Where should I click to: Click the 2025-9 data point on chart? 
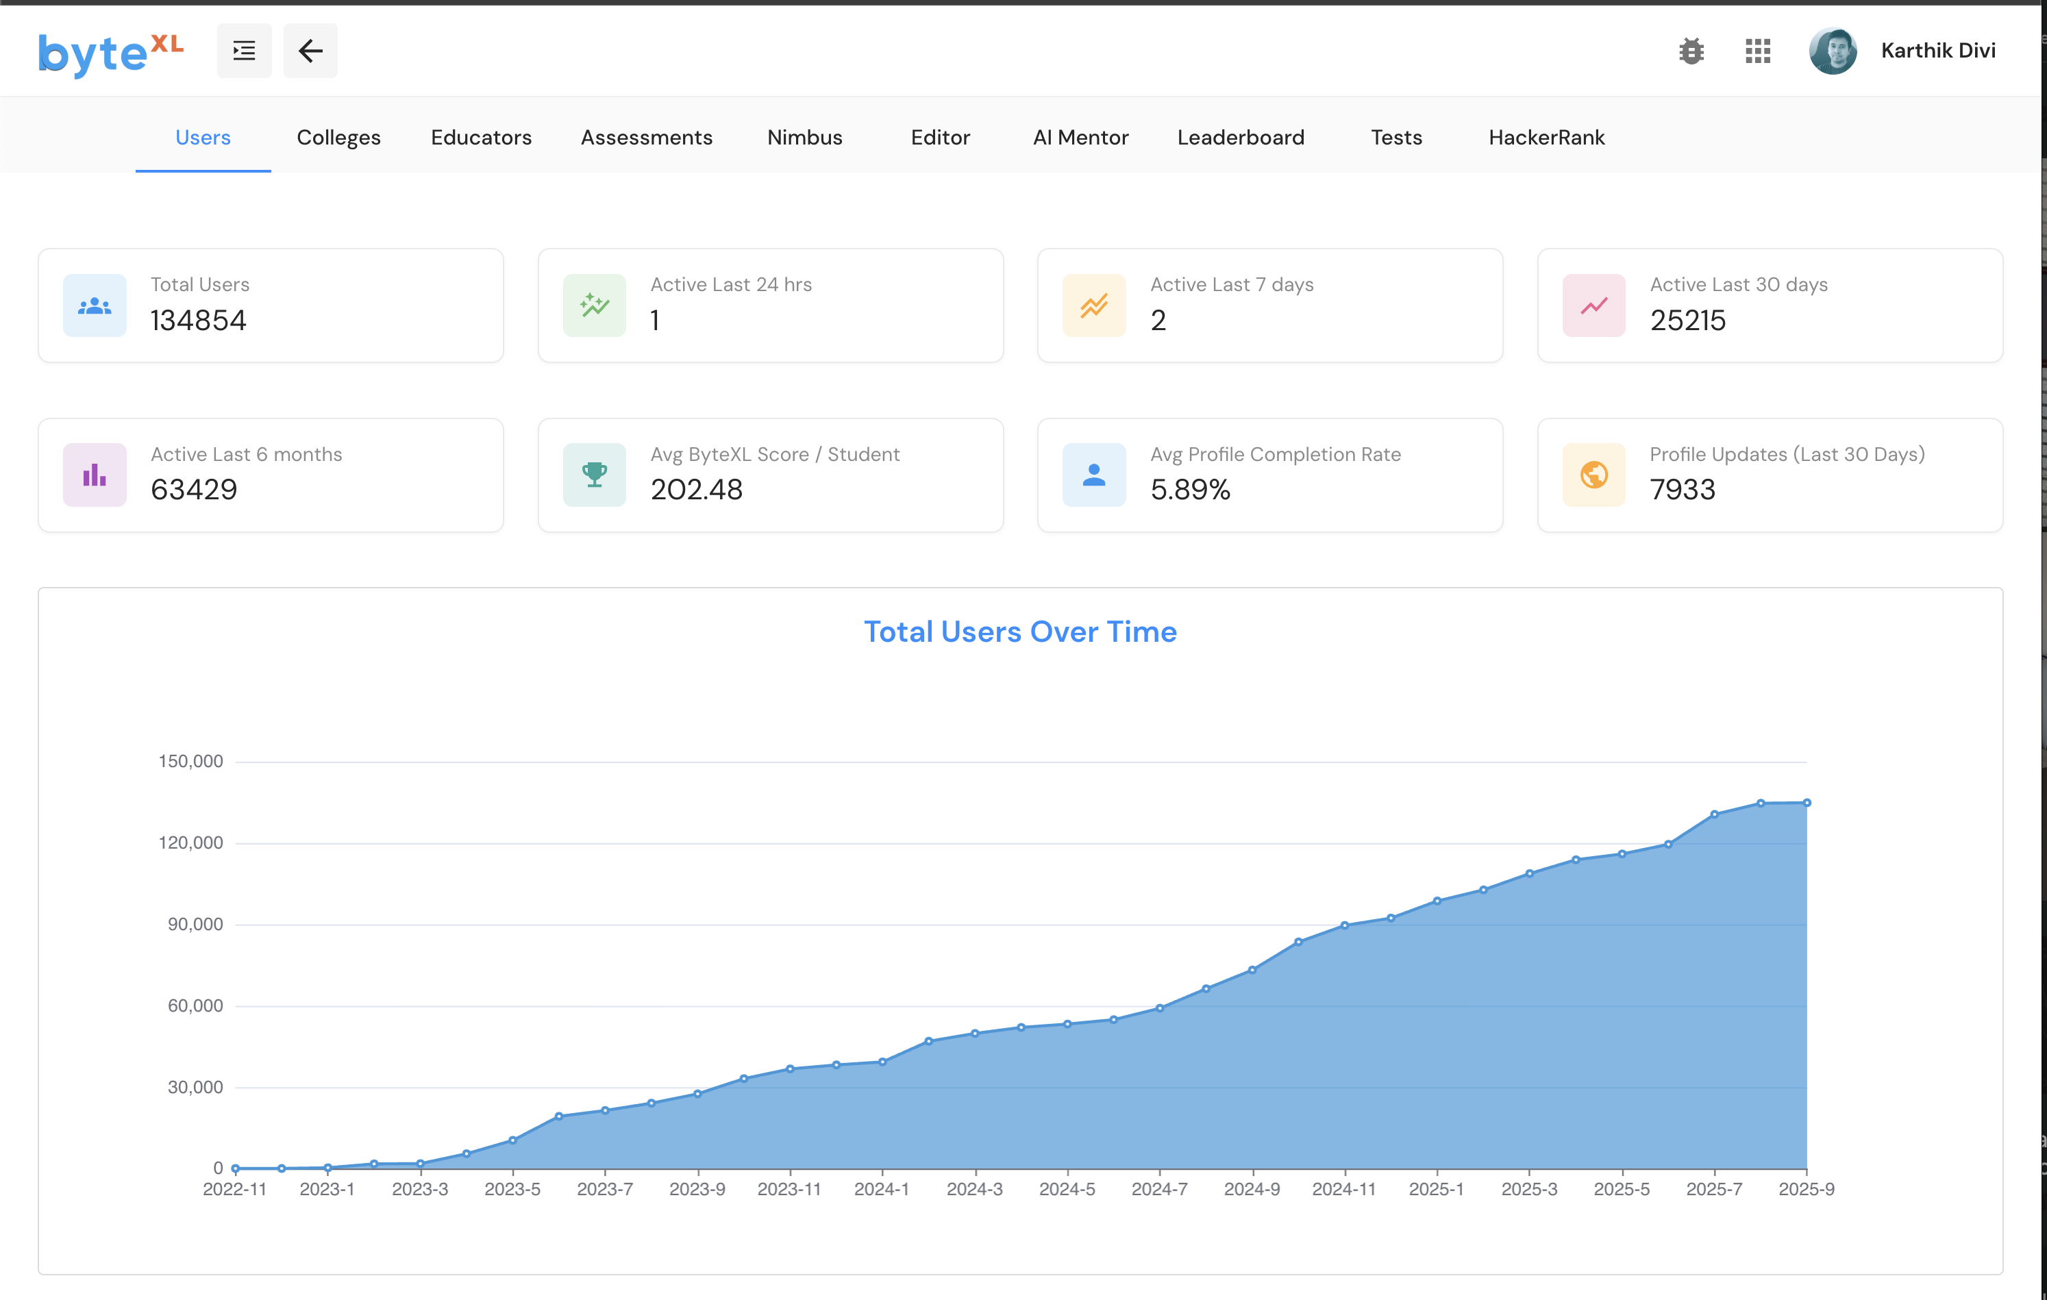1807,802
